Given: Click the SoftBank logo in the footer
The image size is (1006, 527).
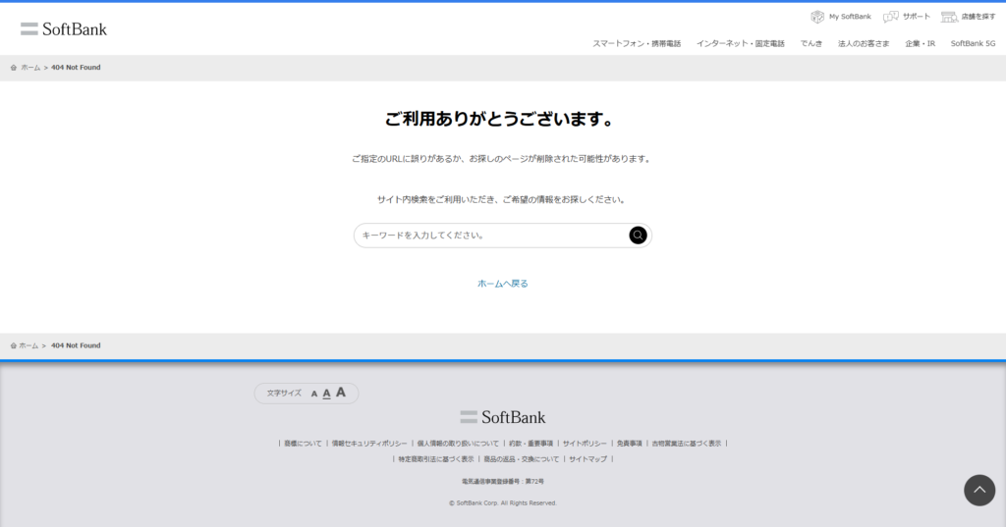Looking at the screenshot, I should click(502, 417).
